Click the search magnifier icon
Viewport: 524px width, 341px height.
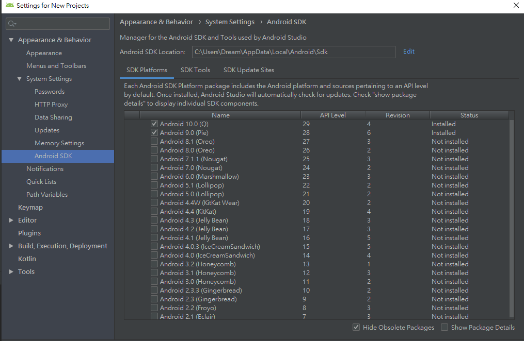tap(11, 23)
